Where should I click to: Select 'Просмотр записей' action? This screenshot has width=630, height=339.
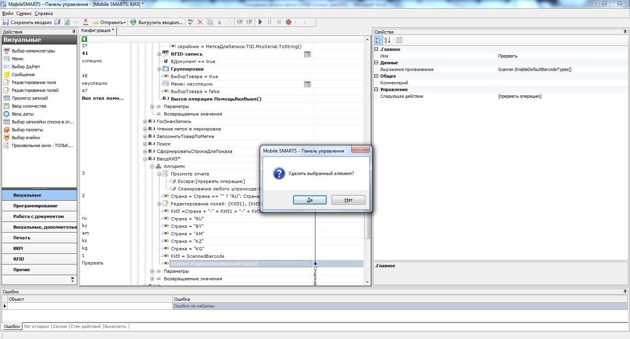pyautogui.click(x=30, y=98)
